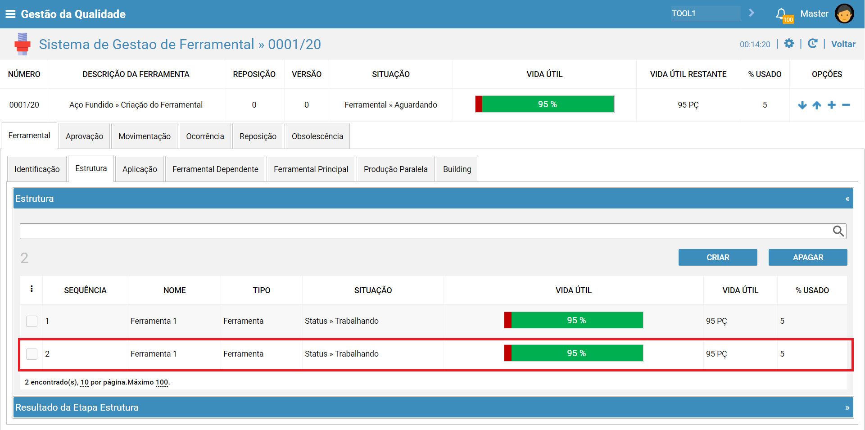The height and width of the screenshot is (430, 865).
Task: Open the table column options dots
Action: click(x=32, y=289)
